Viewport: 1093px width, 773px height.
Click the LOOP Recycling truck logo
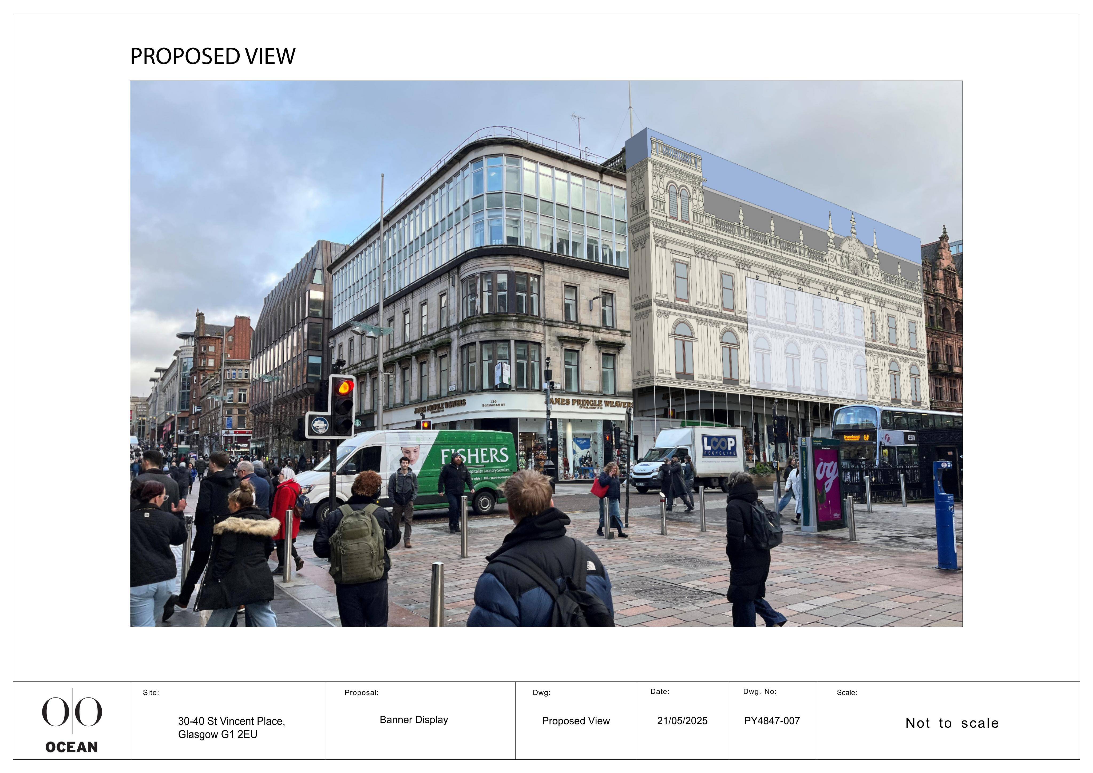coord(719,446)
